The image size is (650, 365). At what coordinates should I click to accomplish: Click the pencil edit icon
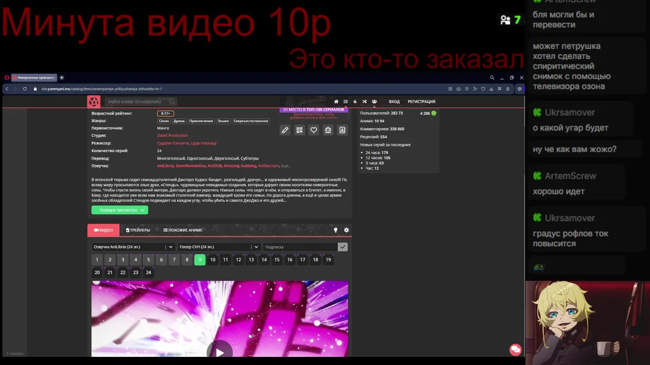coord(285,130)
